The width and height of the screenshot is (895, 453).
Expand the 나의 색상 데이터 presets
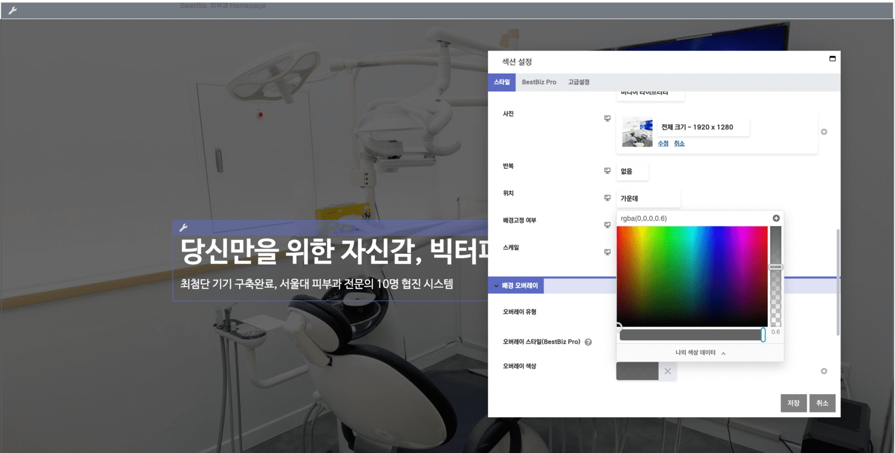click(700, 353)
